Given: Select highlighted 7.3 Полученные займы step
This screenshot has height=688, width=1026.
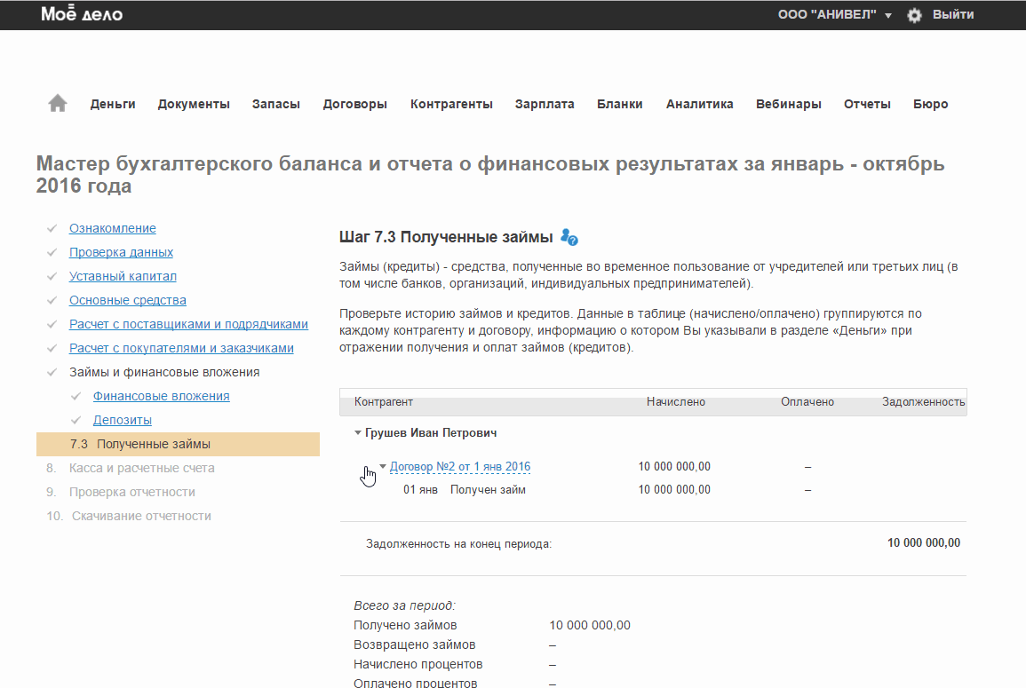Looking at the screenshot, I should [x=178, y=444].
